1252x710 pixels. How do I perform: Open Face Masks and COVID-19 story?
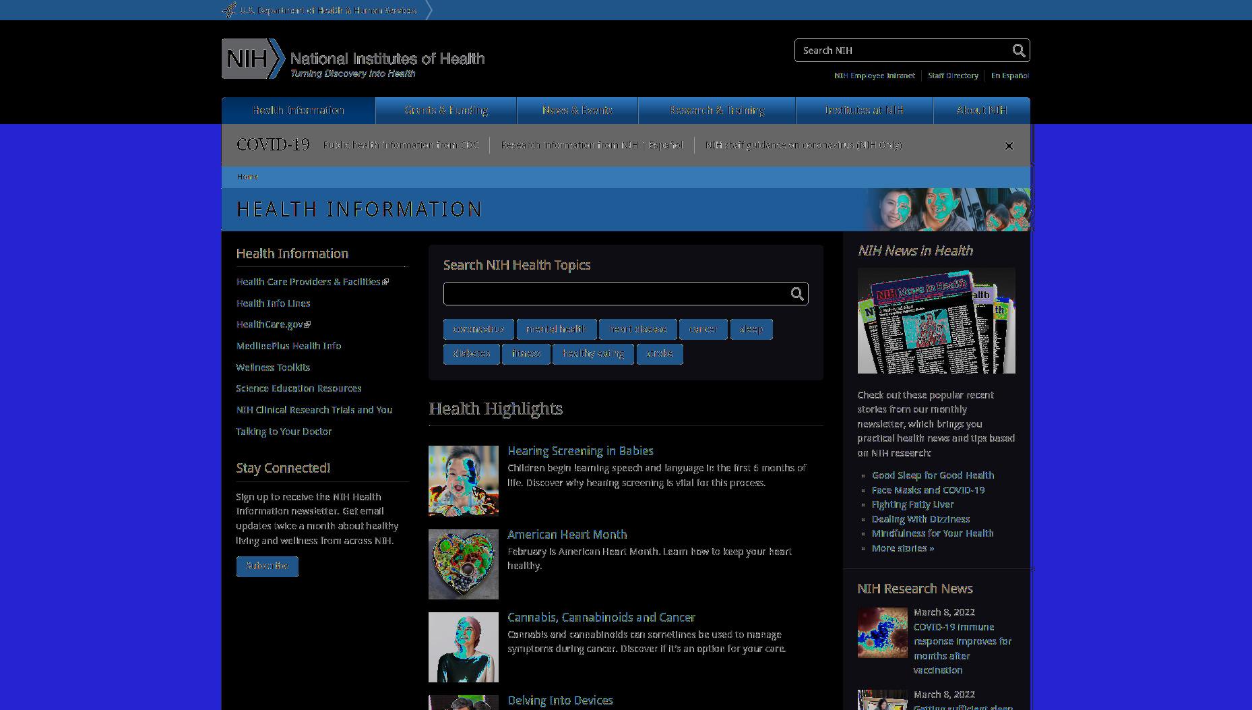coord(928,490)
